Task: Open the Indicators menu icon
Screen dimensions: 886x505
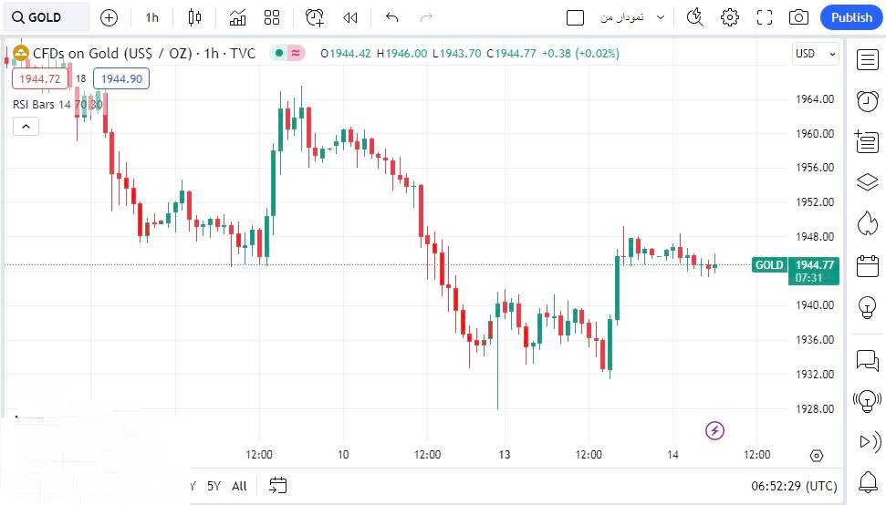Action: [237, 17]
